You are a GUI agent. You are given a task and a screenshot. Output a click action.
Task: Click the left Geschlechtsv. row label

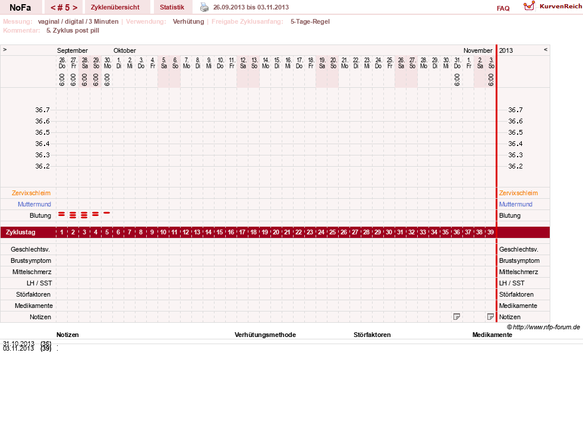tap(30, 249)
